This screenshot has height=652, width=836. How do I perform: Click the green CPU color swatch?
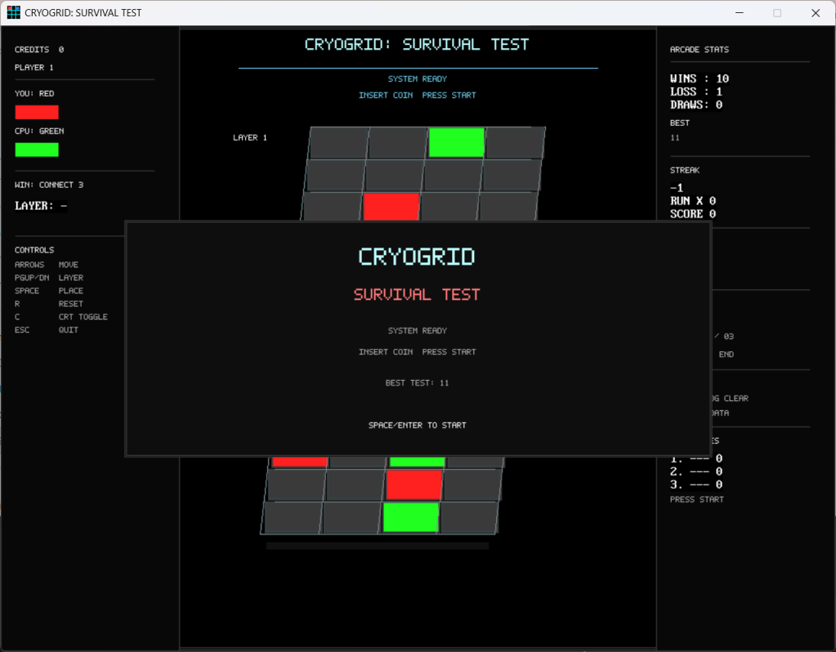tap(37, 150)
